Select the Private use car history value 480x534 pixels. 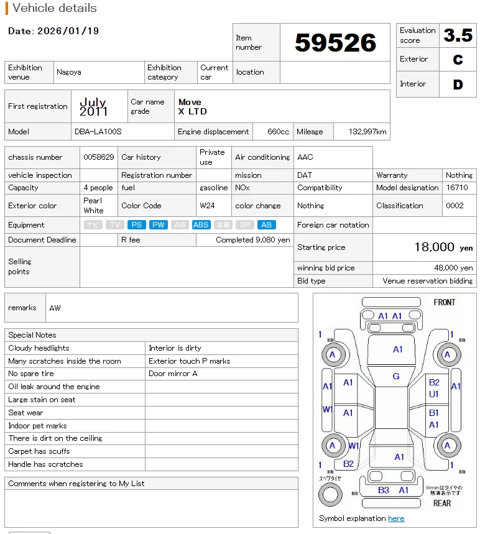pos(212,157)
